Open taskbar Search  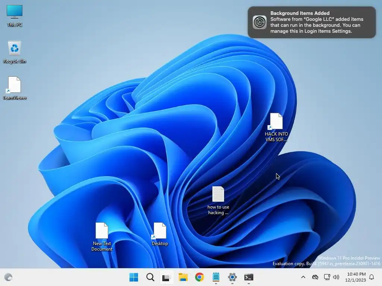(x=150, y=277)
